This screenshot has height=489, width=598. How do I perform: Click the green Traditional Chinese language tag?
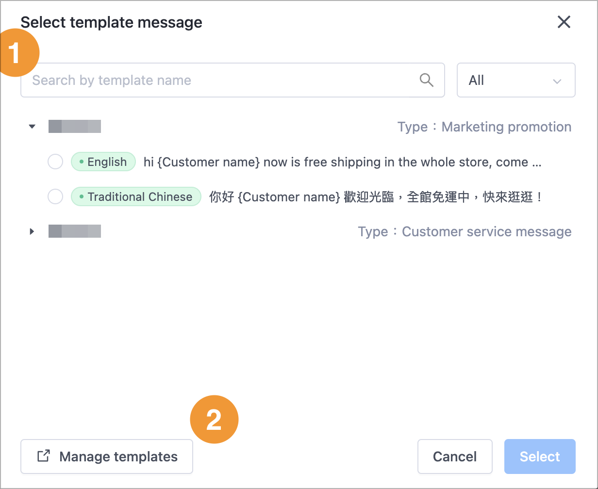tap(136, 196)
